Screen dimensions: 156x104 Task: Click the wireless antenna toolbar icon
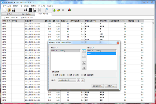(46, 10)
